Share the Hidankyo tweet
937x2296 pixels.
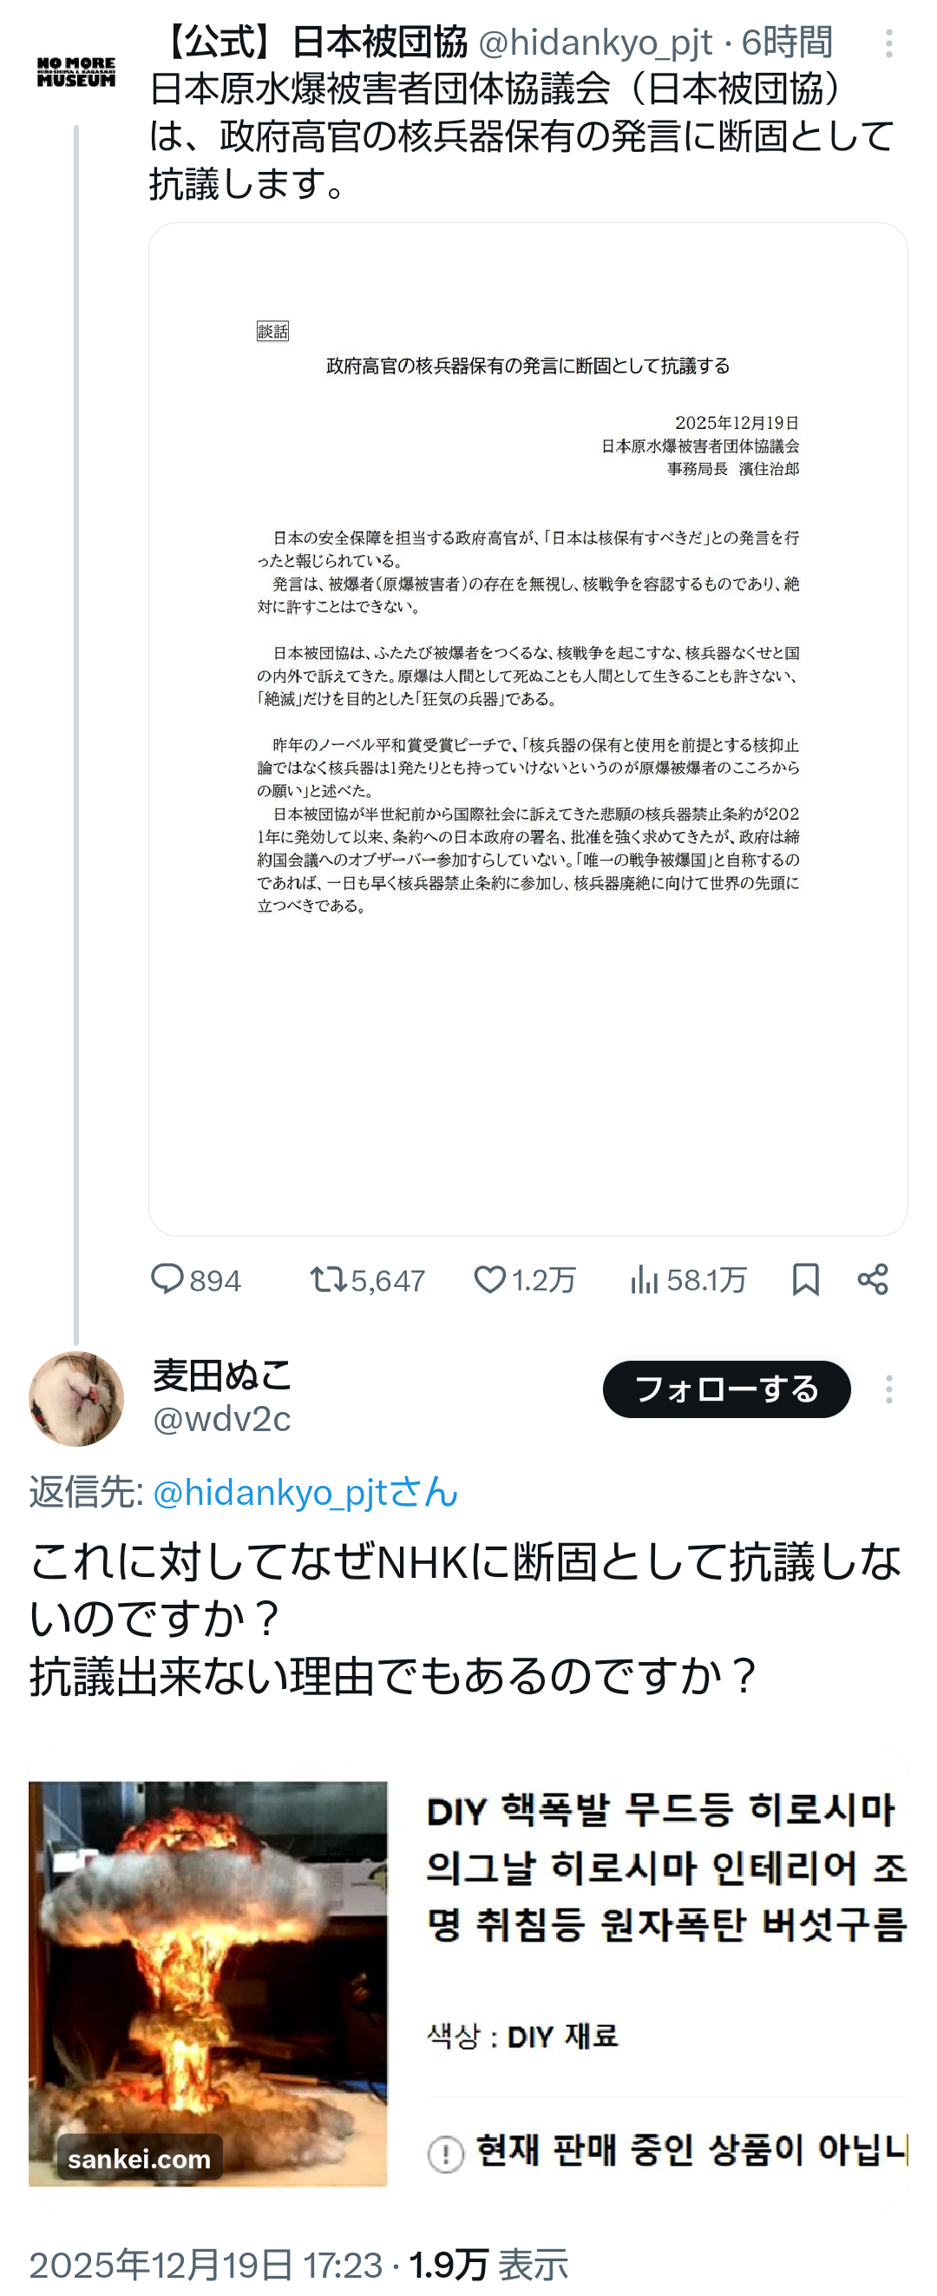[x=872, y=1279]
